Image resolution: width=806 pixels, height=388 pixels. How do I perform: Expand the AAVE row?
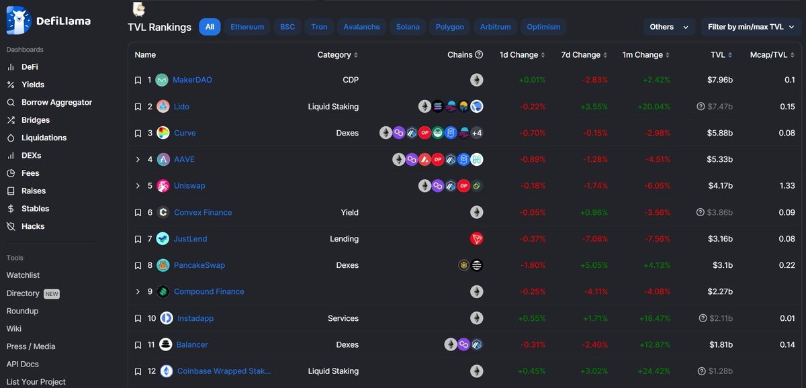138,160
